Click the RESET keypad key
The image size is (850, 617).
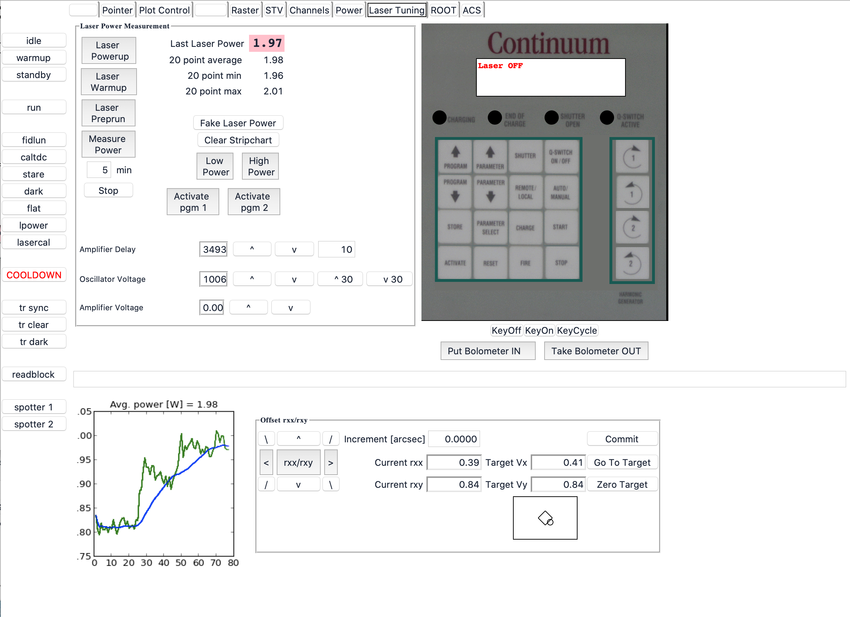point(490,263)
